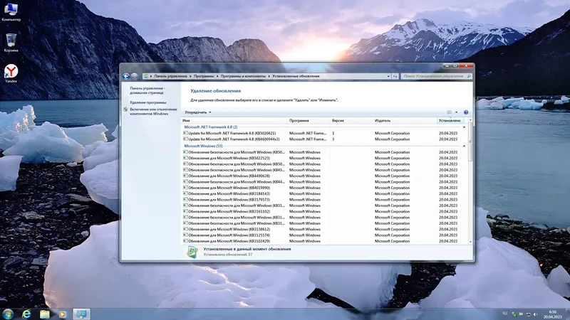Click the list scrollbar up arrow
The width and height of the screenshot is (570, 320).
[x=470, y=120]
